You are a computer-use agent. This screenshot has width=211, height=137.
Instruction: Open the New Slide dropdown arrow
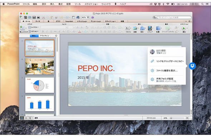26,28
